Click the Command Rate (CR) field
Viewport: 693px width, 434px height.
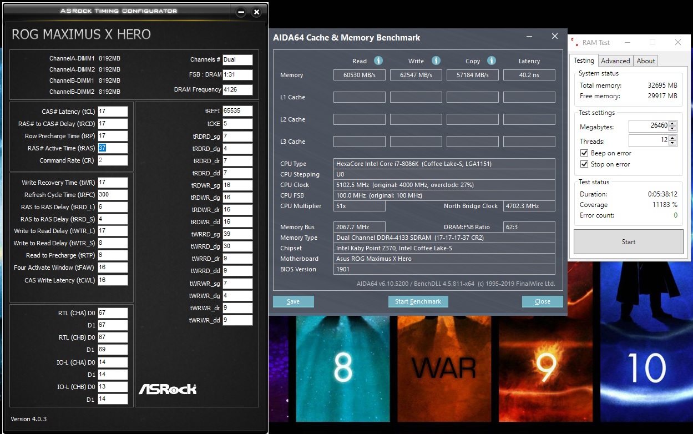click(x=113, y=160)
